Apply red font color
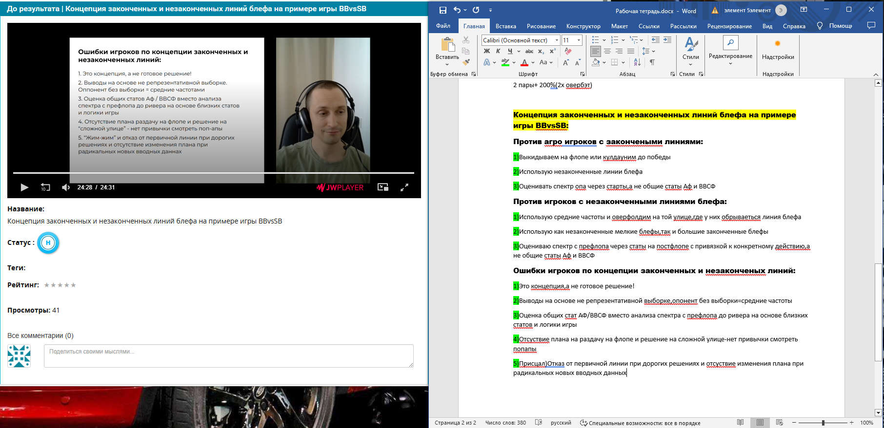The image size is (884, 428). 524,62
